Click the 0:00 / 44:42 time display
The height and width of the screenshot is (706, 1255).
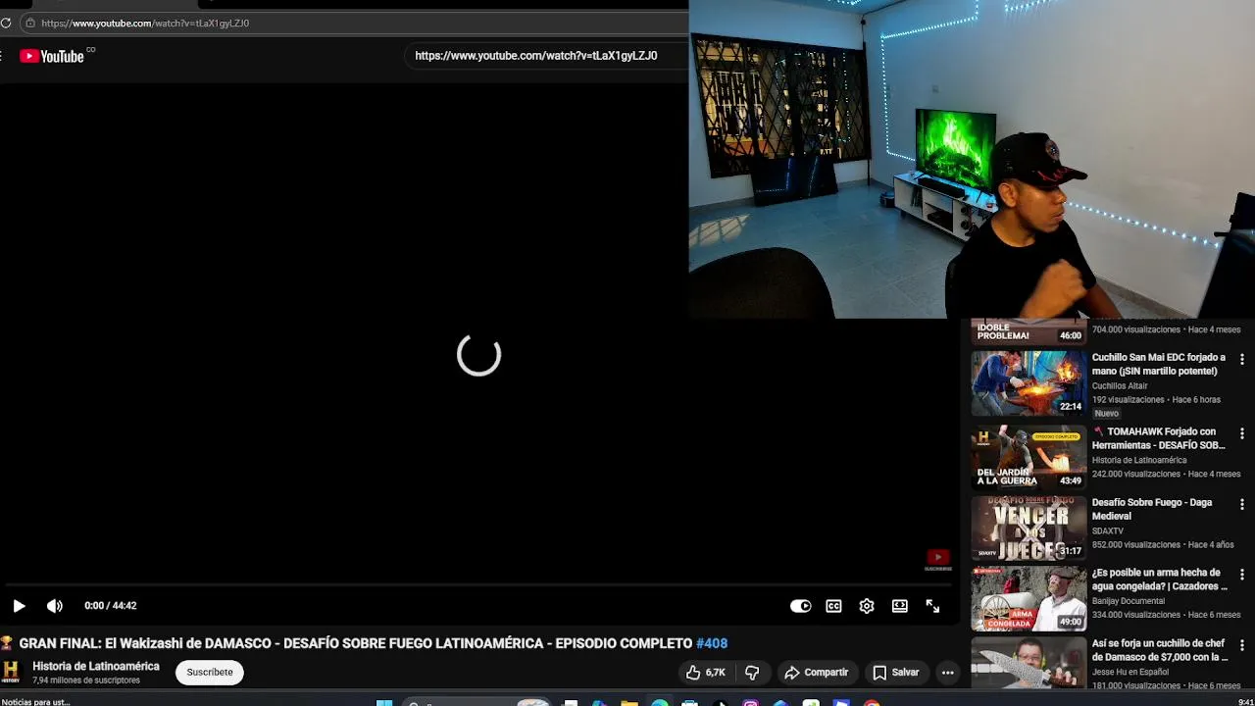[110, 606]
